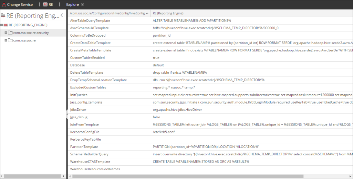Click the CREATE TABLE STORED AS ORC value
The width and height of the screenshot is (353, 179).
[201, 162]
